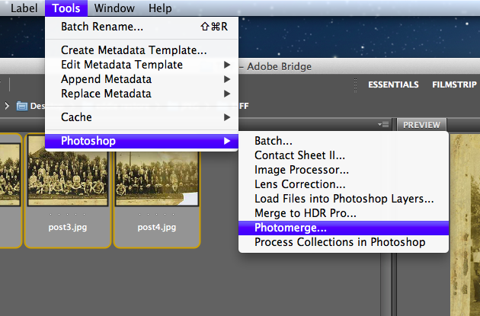Choose Lens Correction command
Image resolution: width=480 pixels, height=316 pixels.
[x=344, y=184]
